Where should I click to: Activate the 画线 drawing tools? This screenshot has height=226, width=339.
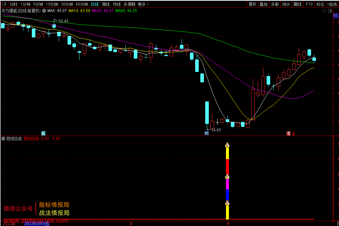point(297,4)
